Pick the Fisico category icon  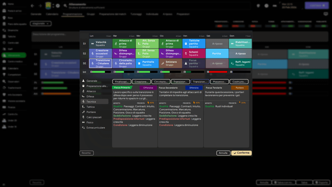coord(83,122)
